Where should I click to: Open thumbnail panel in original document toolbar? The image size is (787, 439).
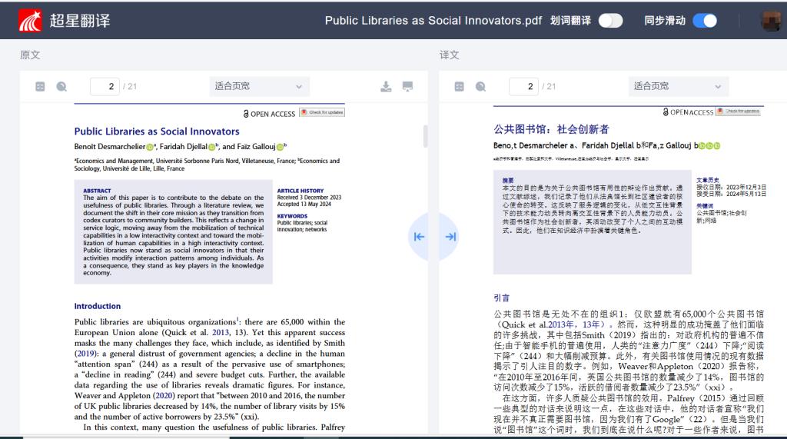[x=40, y=87]
